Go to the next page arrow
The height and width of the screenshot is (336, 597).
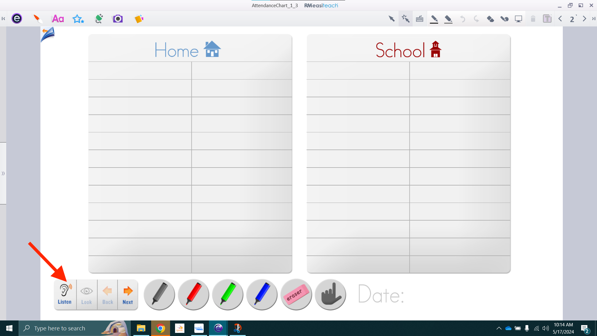[x=584, y=19]
